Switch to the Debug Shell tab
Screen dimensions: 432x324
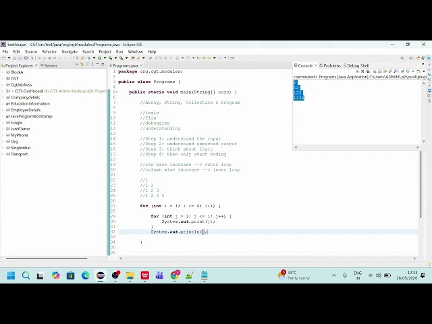click(356, 65)
